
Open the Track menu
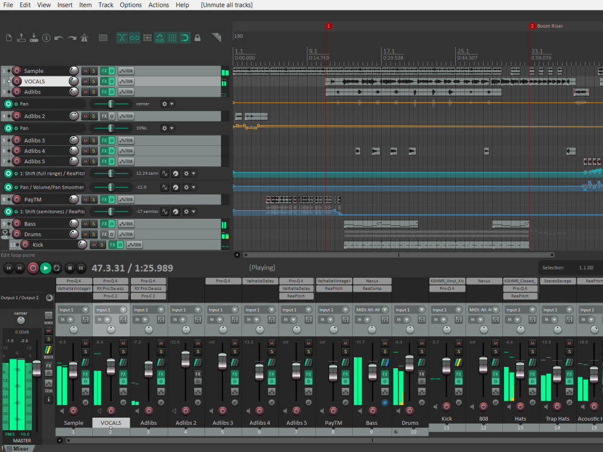106,5
